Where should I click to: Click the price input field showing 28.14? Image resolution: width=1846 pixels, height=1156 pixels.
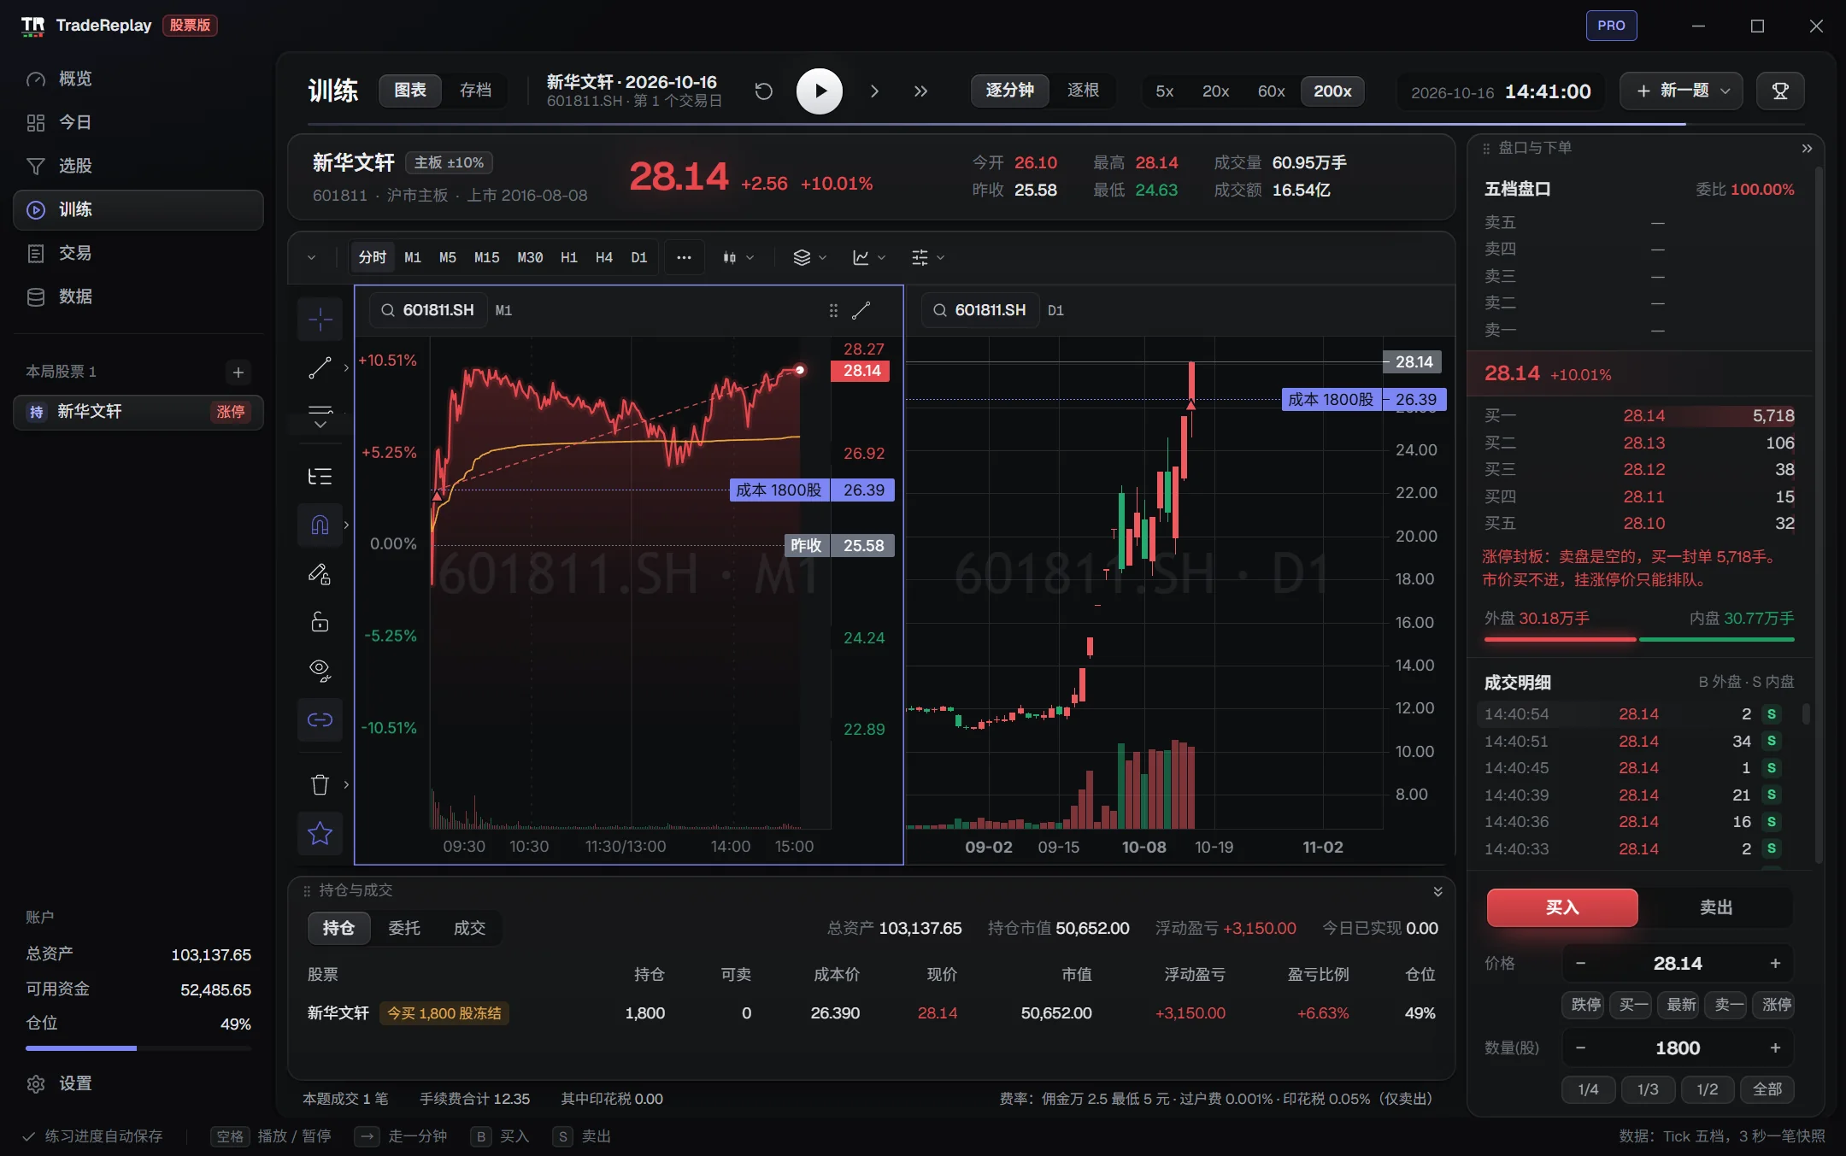tap(1677, 964)
